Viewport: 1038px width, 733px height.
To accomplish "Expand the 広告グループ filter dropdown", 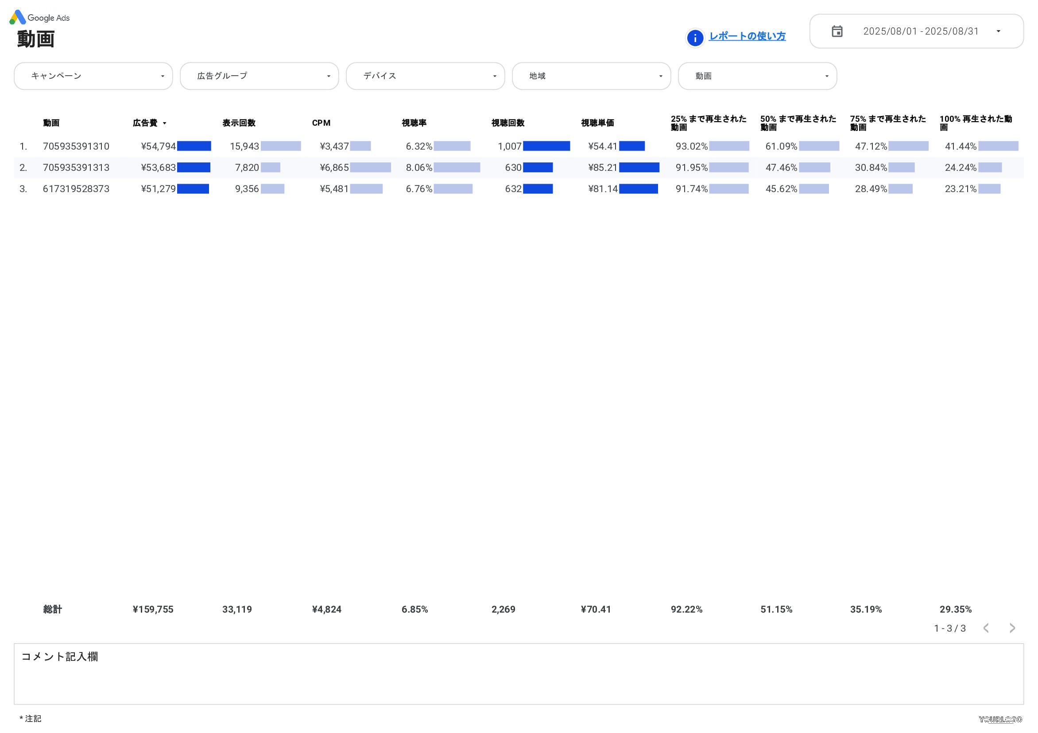I will tap(259, 76).
